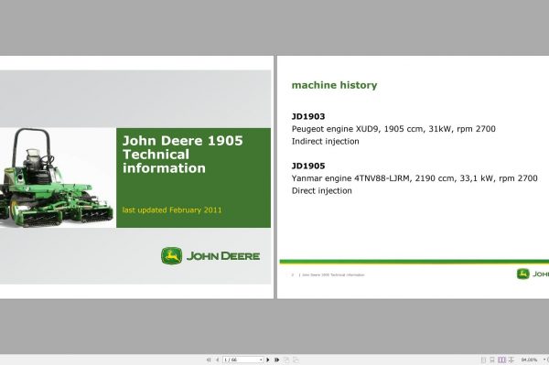Click the 'machine history' heading
This screenshot has width=549, height=365.
coord(334,85)
